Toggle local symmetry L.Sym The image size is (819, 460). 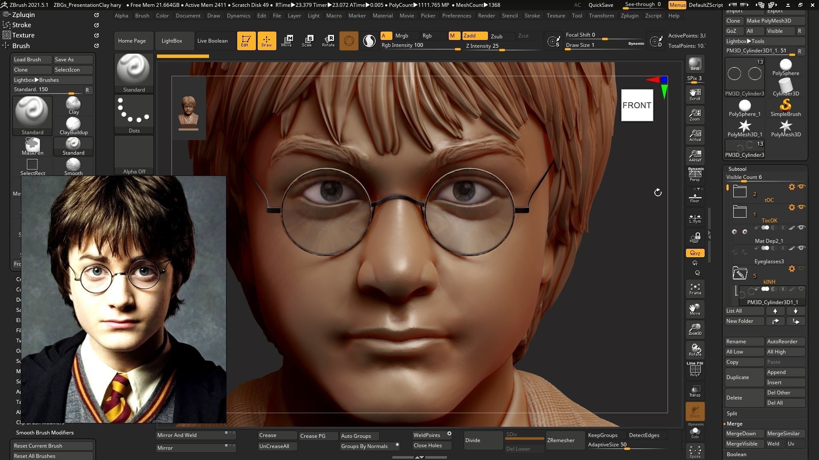point(695,218)
